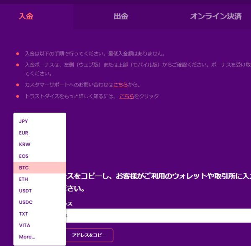This screenshot has height=246, width=251.
Task: Click the 最低入金額 bullet note text
Action: [x=95, y=54]
